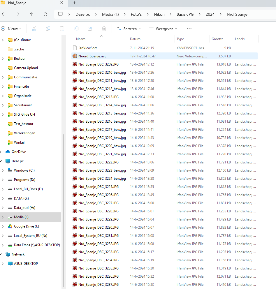Click the PC monitor icon in address bar

(x=60, y=14)
